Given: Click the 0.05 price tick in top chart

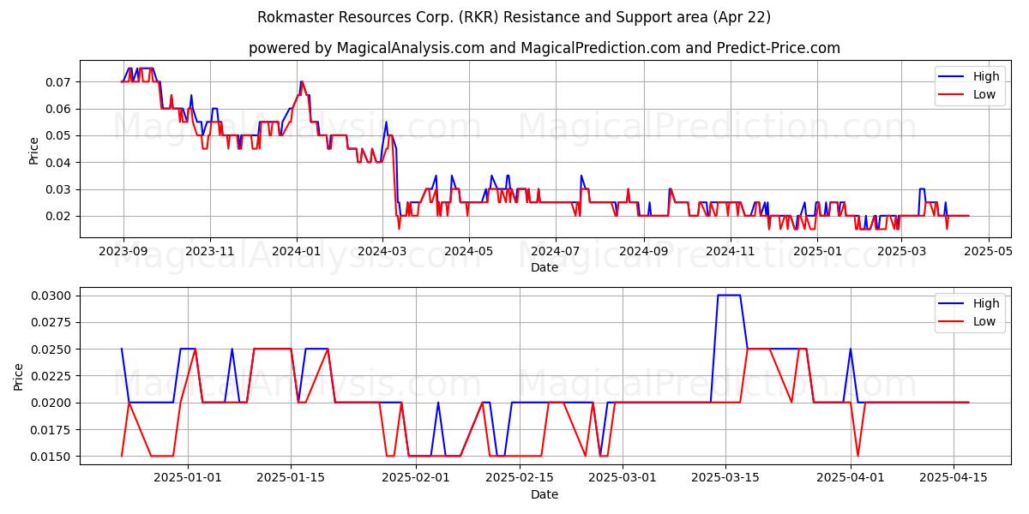Looking at the screenshot, I should pyautogui.click(x=59, y=135).
